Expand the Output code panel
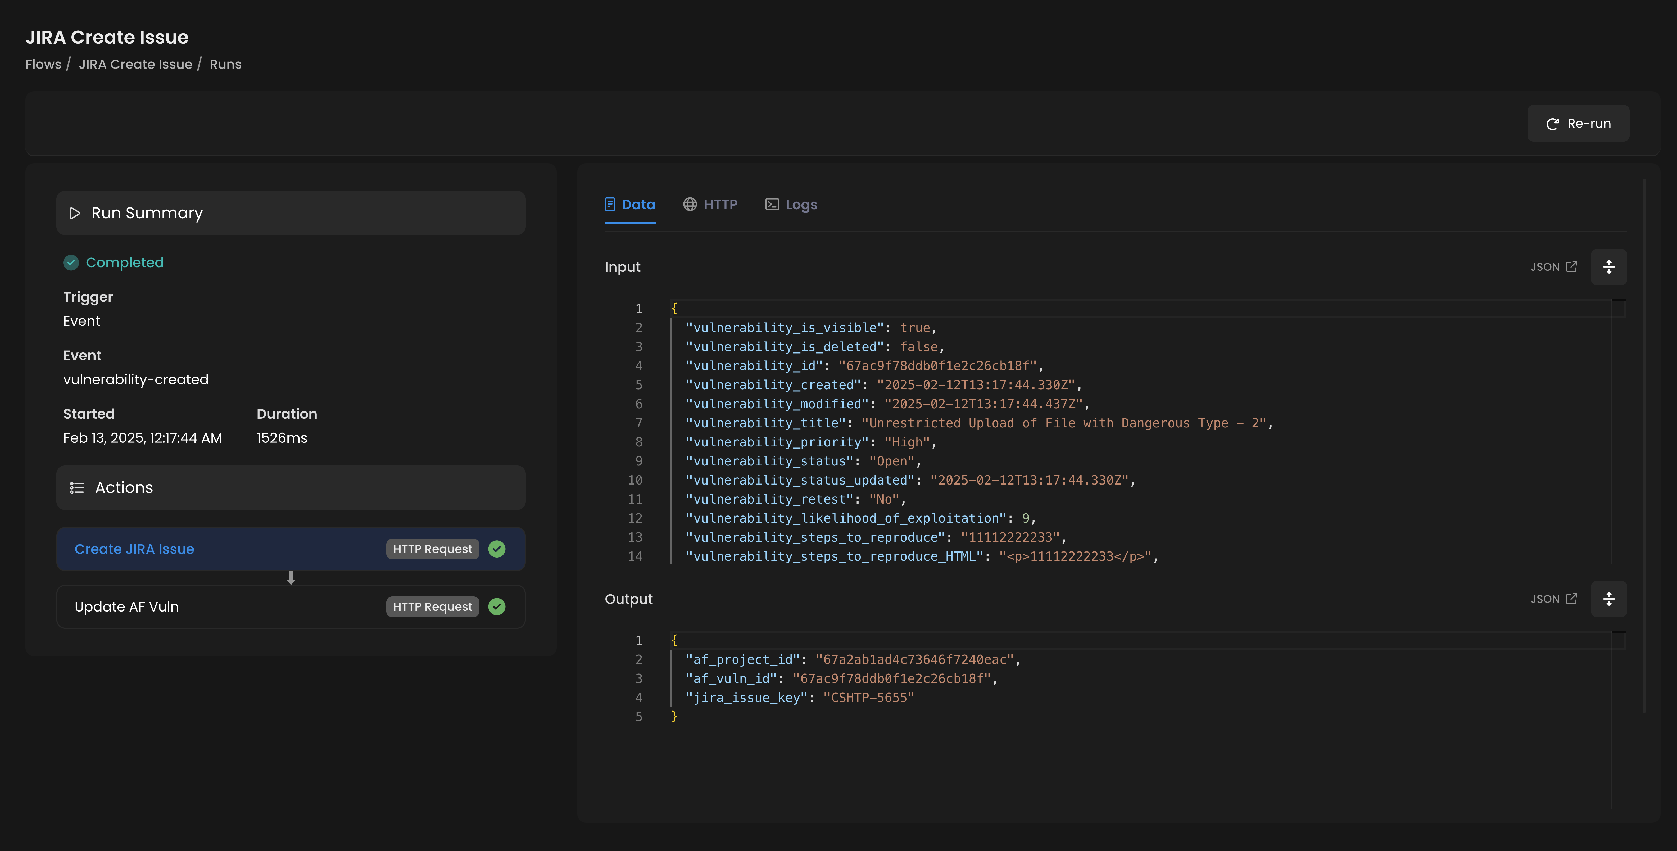This screenshot has width=1677, height=851. pyautogui.click(x=1609, y=599)
